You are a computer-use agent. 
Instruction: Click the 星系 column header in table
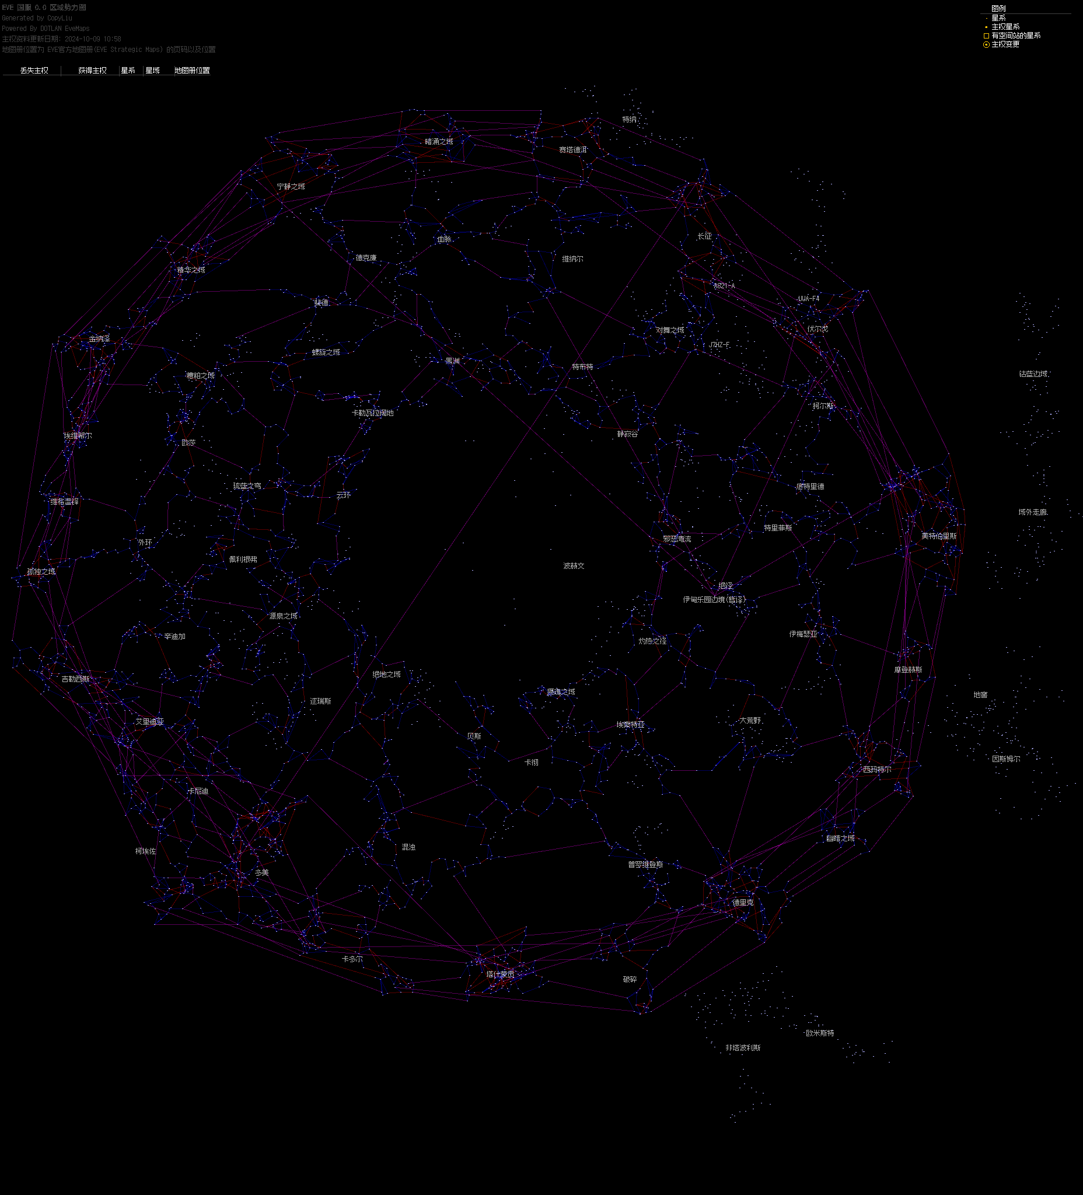tap(128, 71)
